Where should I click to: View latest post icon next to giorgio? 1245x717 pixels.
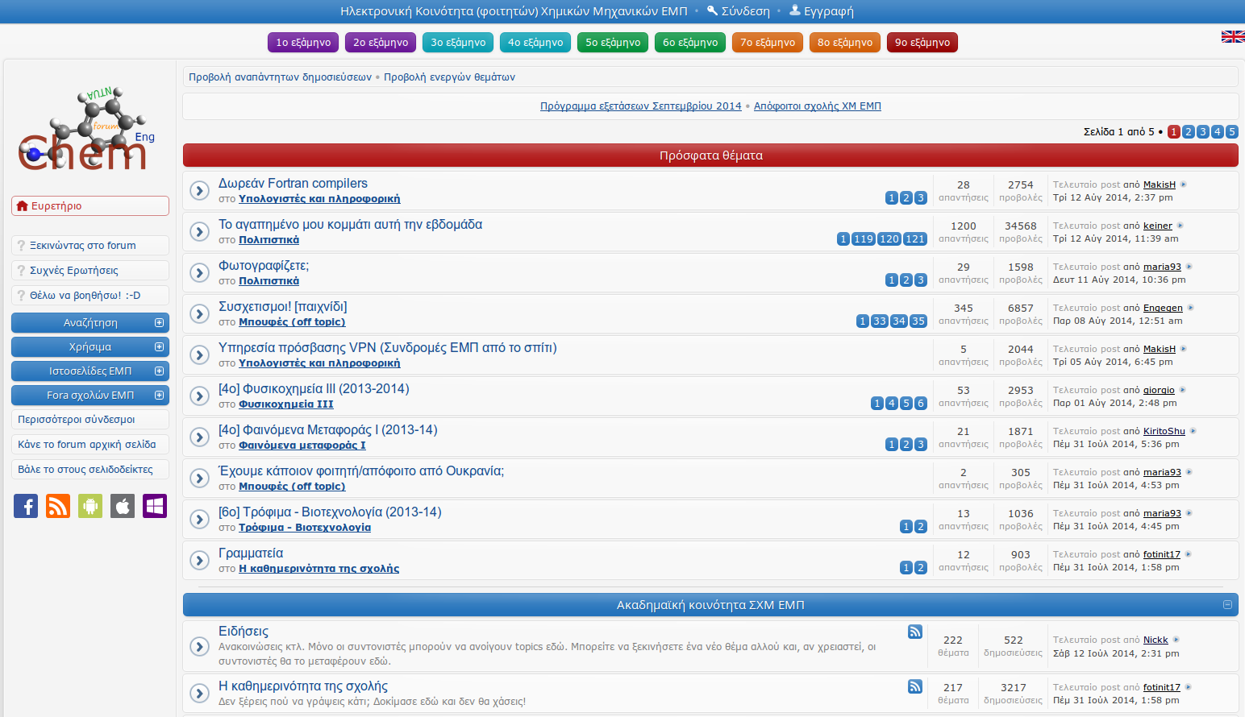point(1183,390)
